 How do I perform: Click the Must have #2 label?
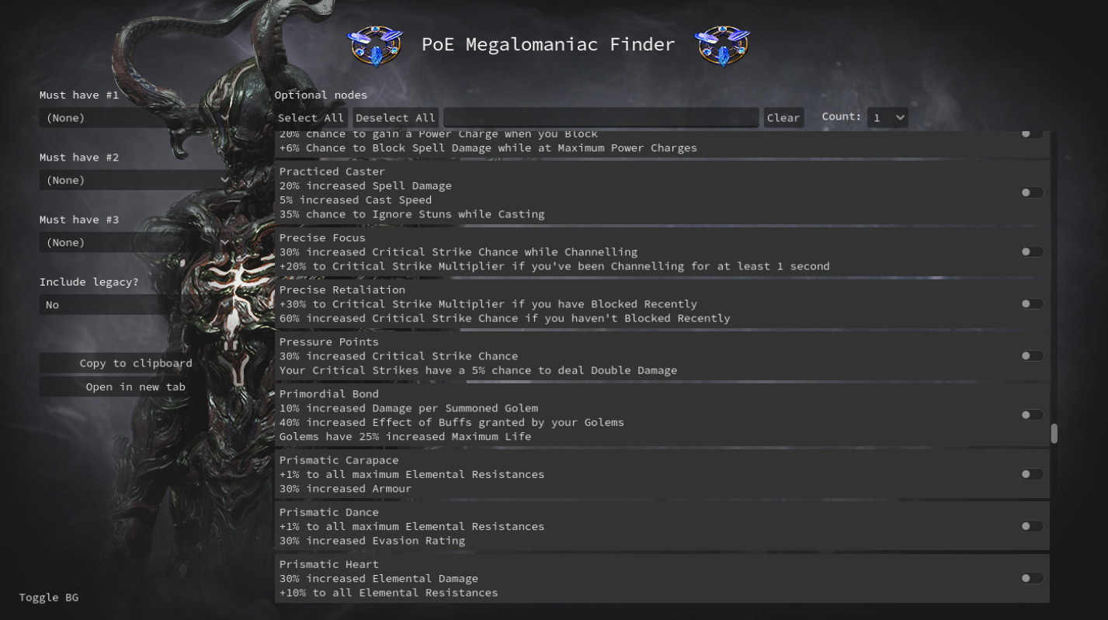79,158
